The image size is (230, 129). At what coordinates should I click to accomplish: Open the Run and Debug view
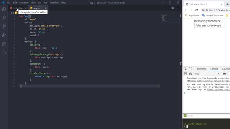tap(4, 35)
